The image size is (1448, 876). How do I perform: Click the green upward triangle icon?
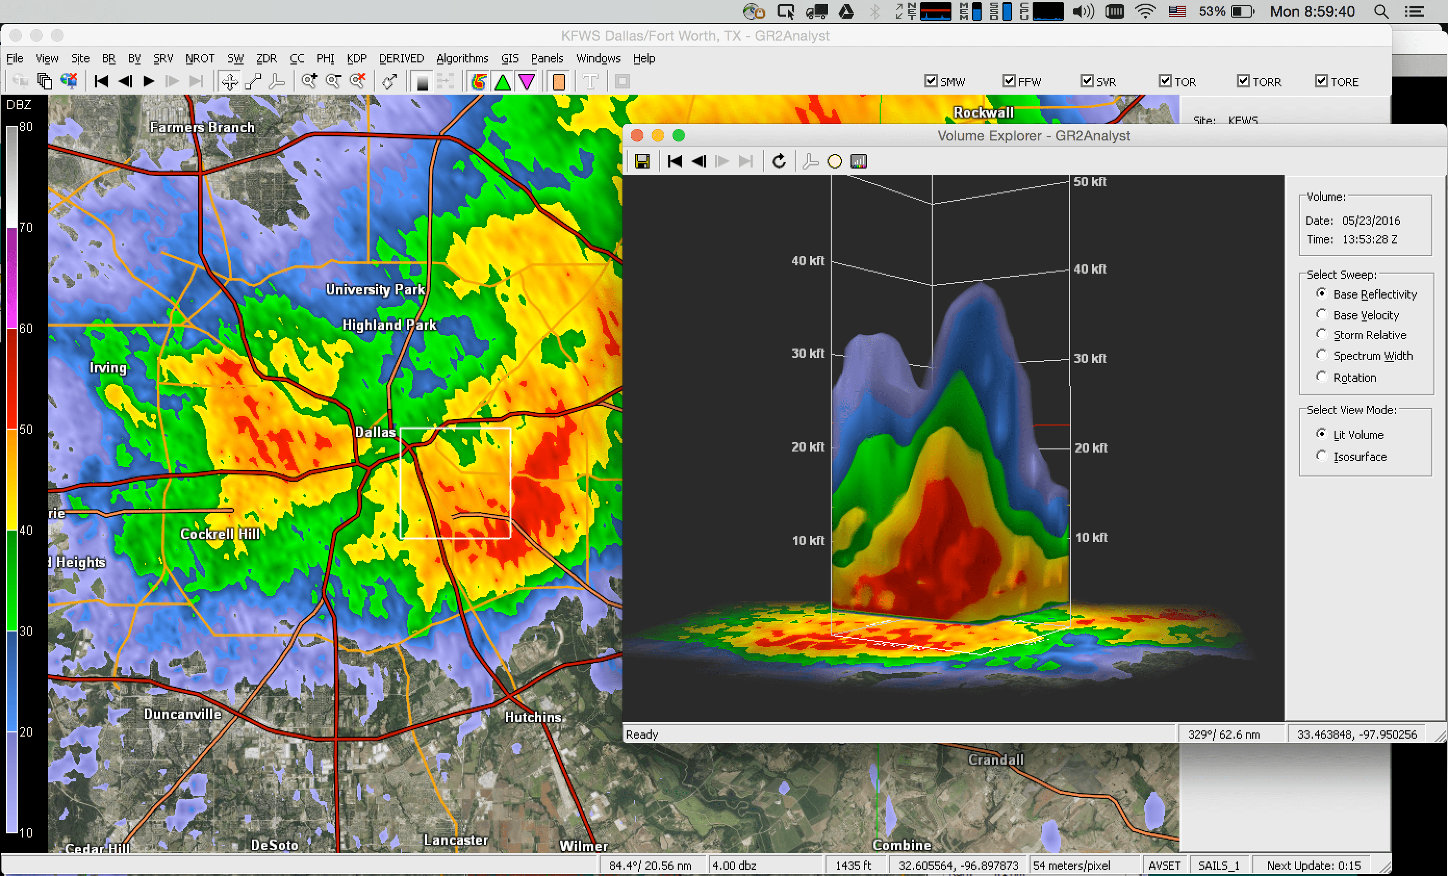coord(503,82)
